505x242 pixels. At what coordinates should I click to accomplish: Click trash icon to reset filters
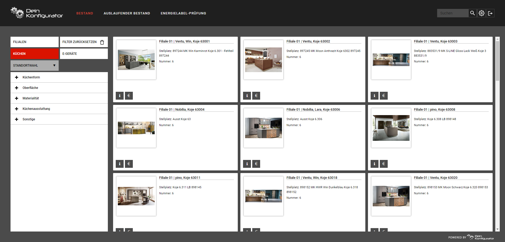pos(102,42)
